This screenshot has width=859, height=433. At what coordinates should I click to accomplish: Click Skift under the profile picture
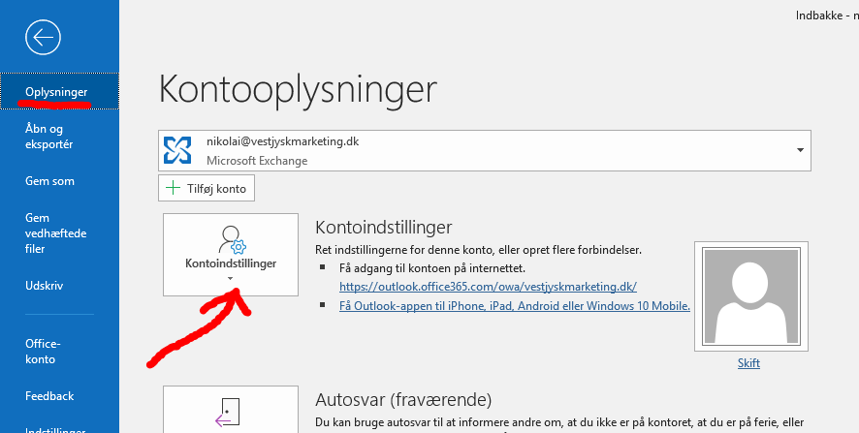[748, 363]
